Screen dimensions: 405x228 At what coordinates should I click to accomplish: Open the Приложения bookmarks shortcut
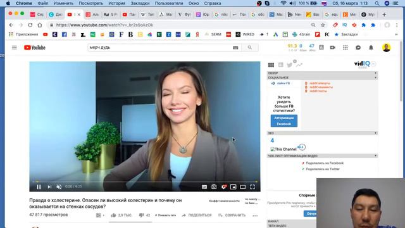click(23, 34)
